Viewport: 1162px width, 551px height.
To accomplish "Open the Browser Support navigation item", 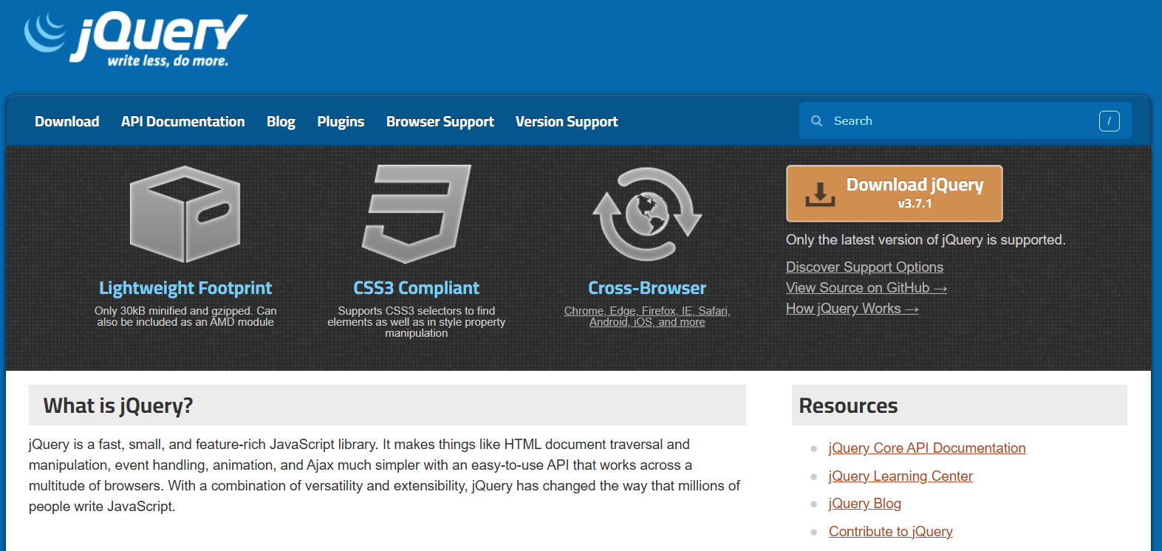I will tap(440, 122).
